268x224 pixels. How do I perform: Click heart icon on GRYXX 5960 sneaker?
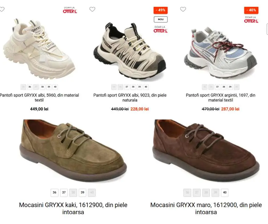pyautogui.click(x=2, y=9)
